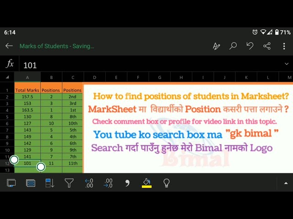Select column B cell with value 11
Image resolution: width=293 pixels, height=219 pixels.
pyautogui.click(x=51, y=163)
